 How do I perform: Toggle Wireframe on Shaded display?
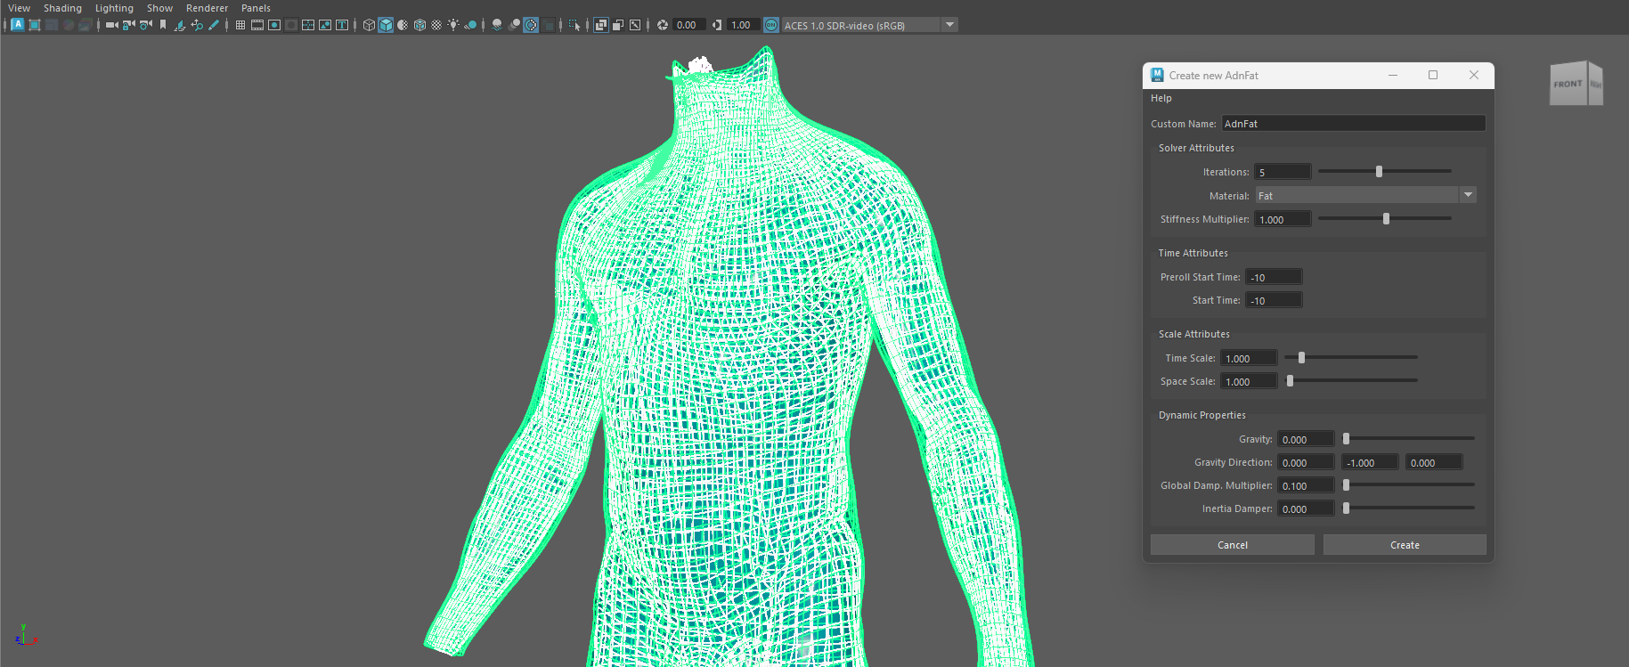click(419, 25)
